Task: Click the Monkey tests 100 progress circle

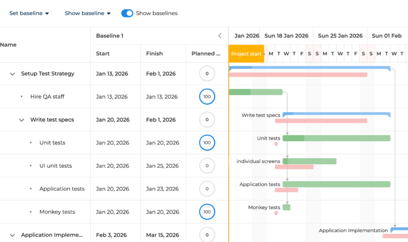Action: click(x=207, y=212)
